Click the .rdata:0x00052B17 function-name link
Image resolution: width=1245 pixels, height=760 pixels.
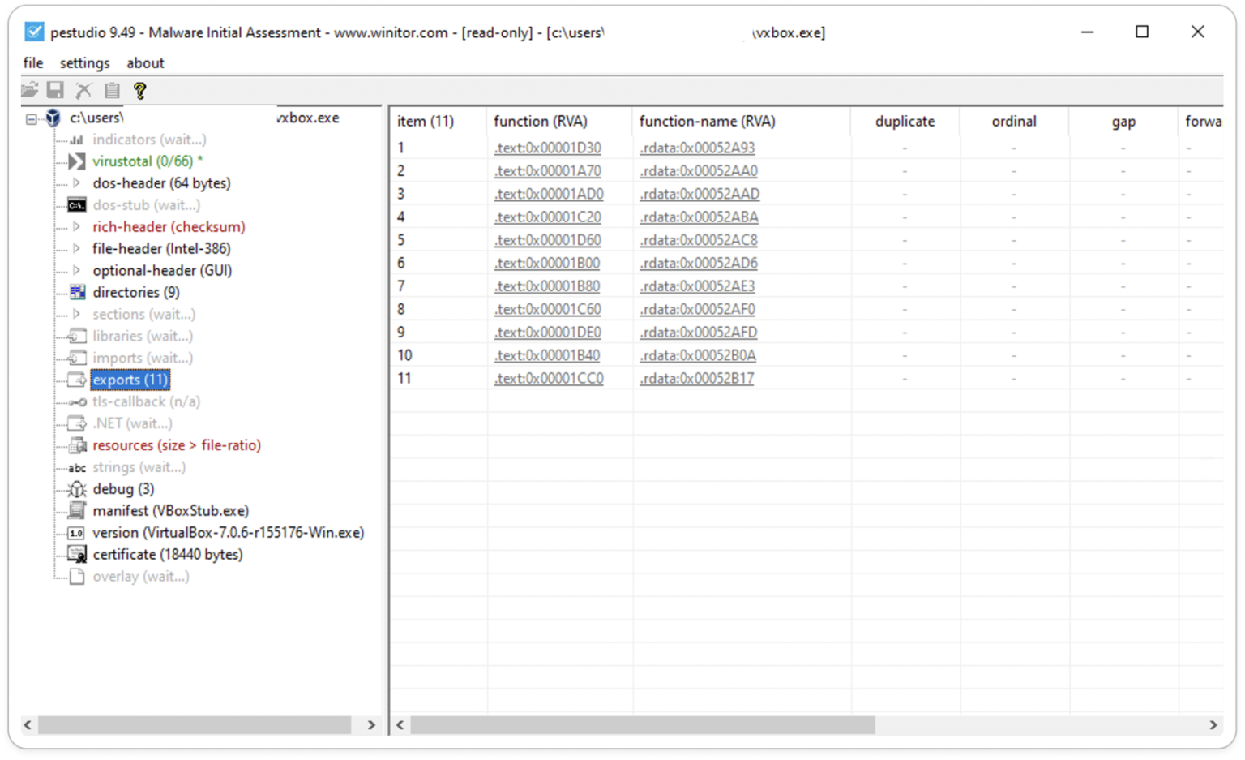pos(696,378)
